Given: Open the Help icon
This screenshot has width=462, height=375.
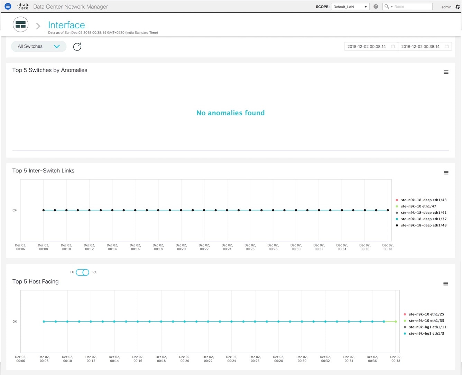Looking at the screenshot, I should [x=376, y=6].
